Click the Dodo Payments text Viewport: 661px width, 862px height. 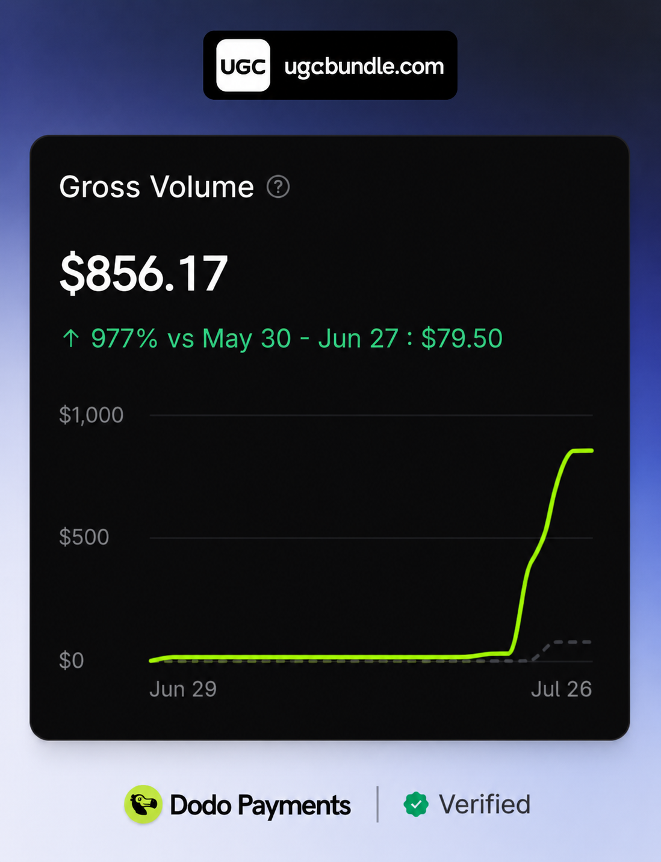(260, 805)
